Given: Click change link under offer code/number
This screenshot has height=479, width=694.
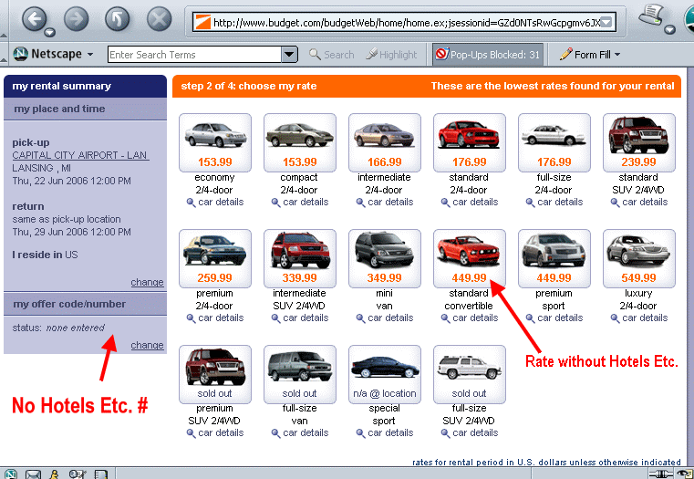Looking at the screenshot, I should pyautogui.click(x=147, y=345).
